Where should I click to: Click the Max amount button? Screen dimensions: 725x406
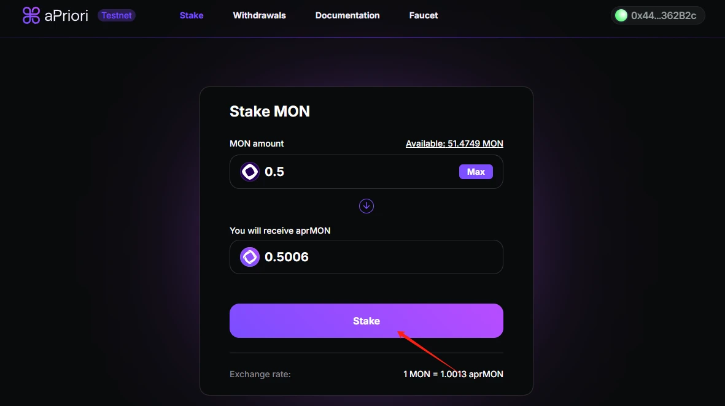click(476, 172)
